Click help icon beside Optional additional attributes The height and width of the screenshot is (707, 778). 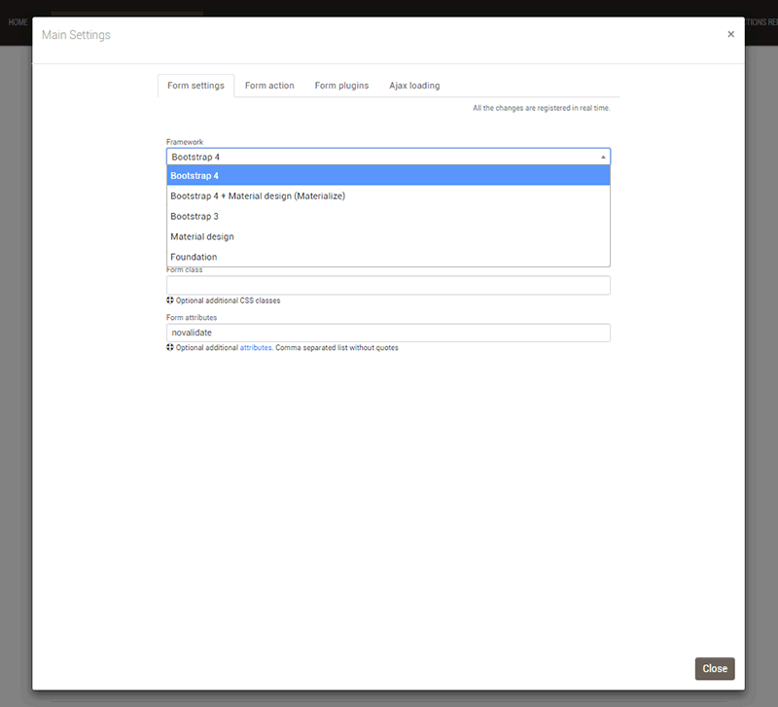pos(170,347)
